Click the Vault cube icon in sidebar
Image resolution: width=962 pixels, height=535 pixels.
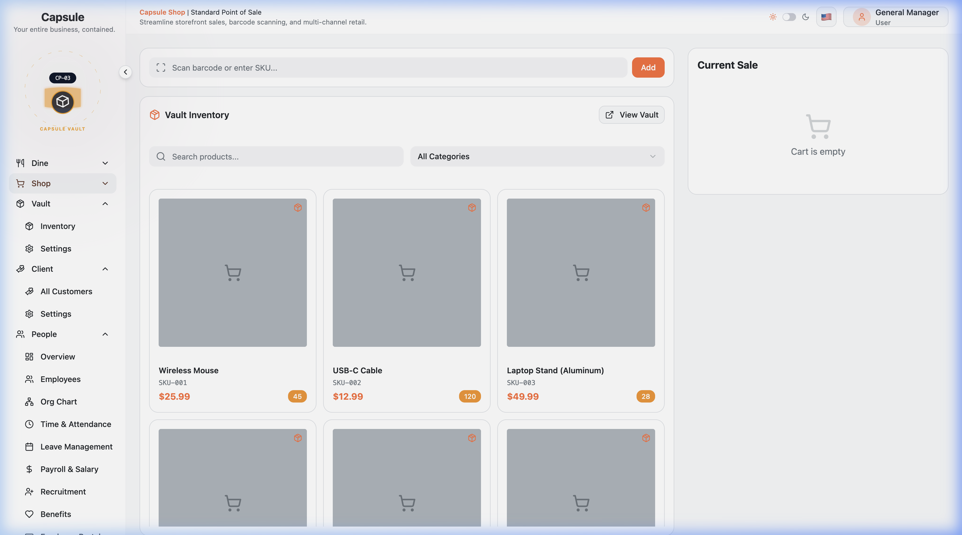point(20,203)
